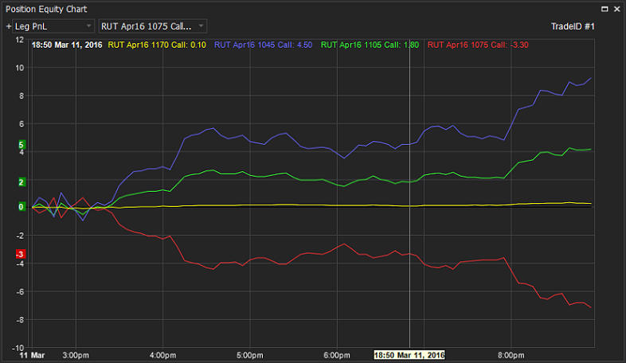Click the green 2 y-axis value marker
The width and height of the screenshot is (626, 363).
[22, 182]
